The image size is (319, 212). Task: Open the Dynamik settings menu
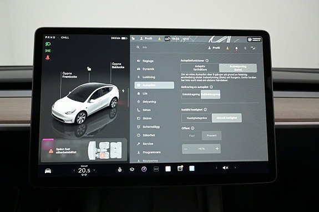[x=146, y=69]
